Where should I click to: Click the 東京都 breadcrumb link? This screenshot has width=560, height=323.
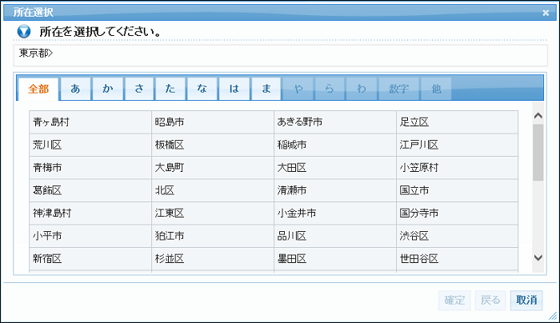point(34,54)
